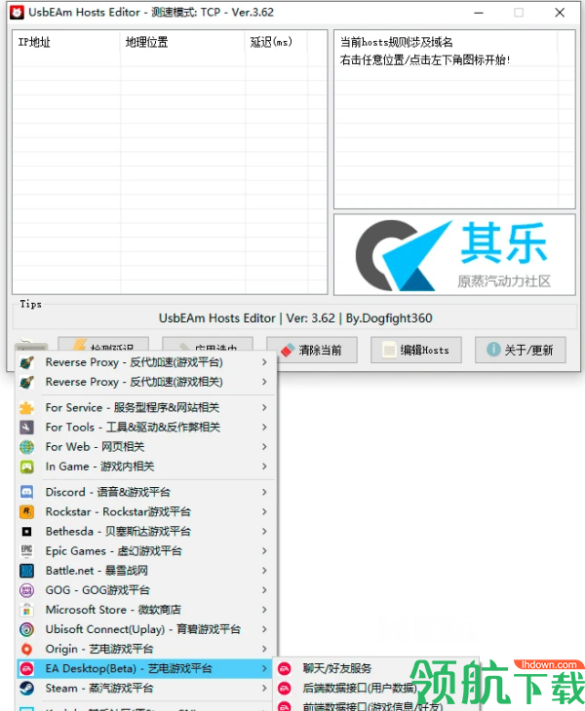
Task: Click the For Web globe icon
Action: 26,447
